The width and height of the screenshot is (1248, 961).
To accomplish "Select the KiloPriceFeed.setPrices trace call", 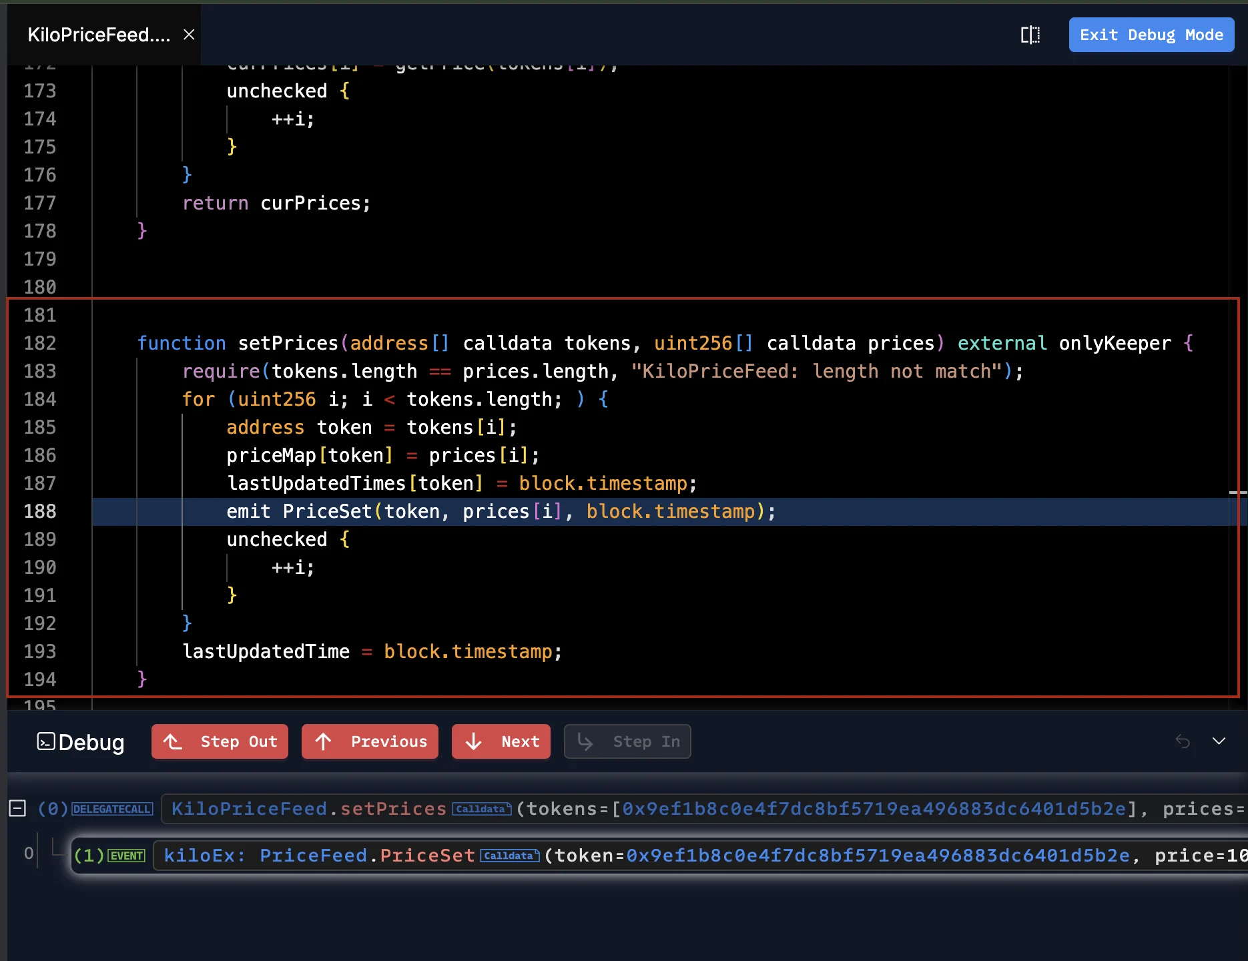I will point(308,809).
